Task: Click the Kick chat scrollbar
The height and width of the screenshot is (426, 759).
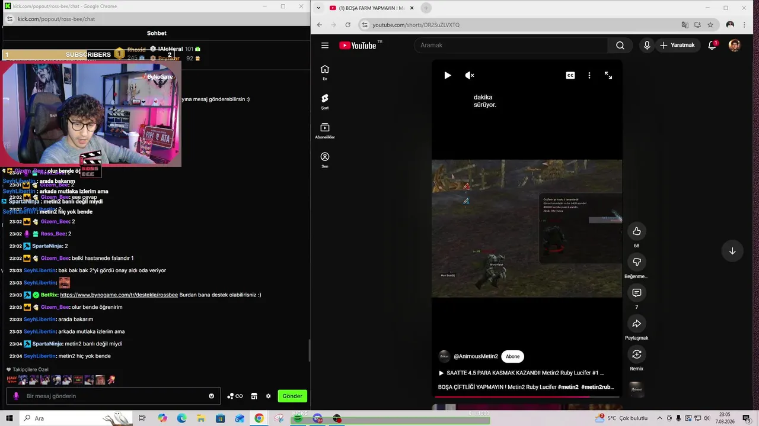Action: click(309, 351)
